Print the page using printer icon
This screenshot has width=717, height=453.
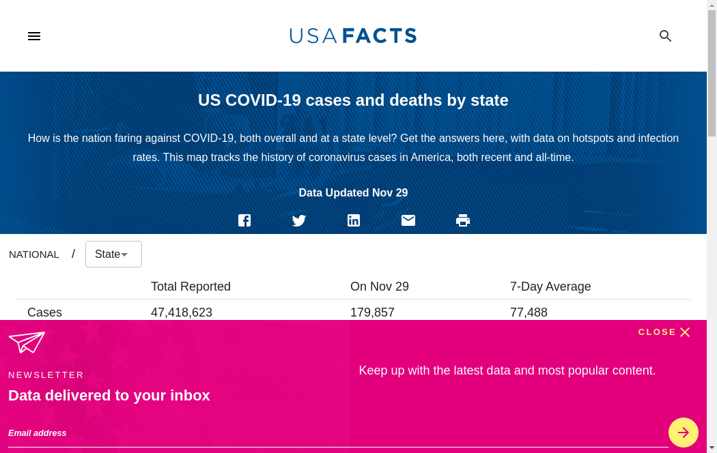point(463,220)
